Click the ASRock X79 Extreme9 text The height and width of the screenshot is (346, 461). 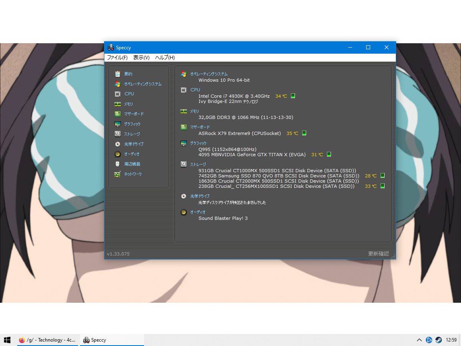(240, 133)
